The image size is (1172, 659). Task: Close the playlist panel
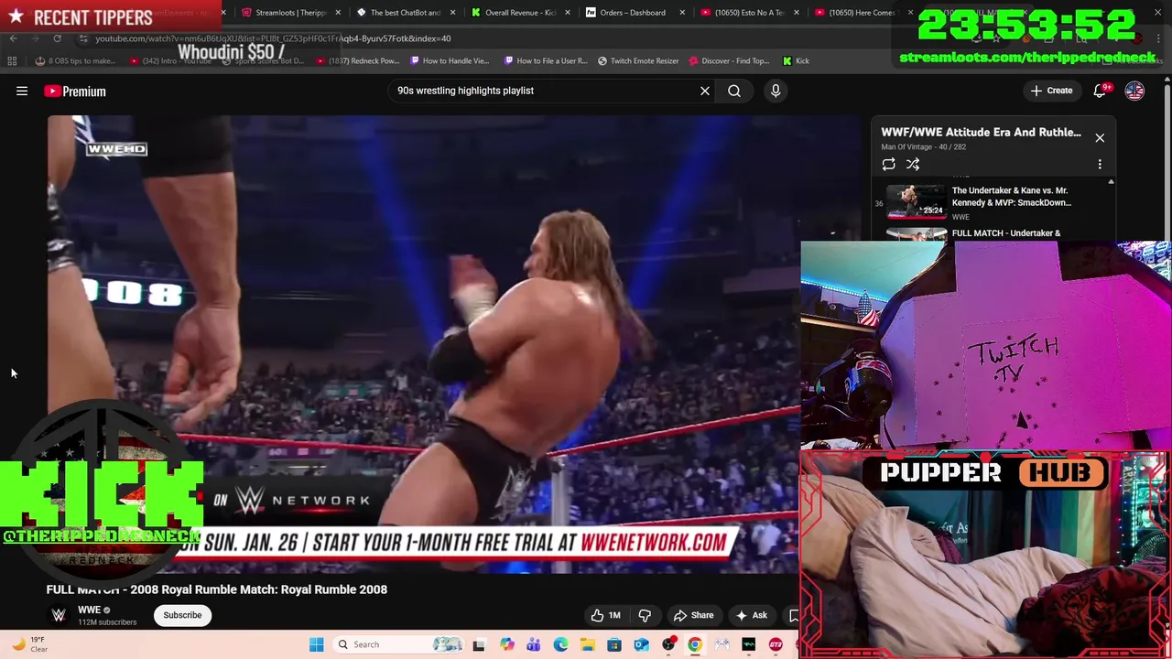[x=1100, y=138]
